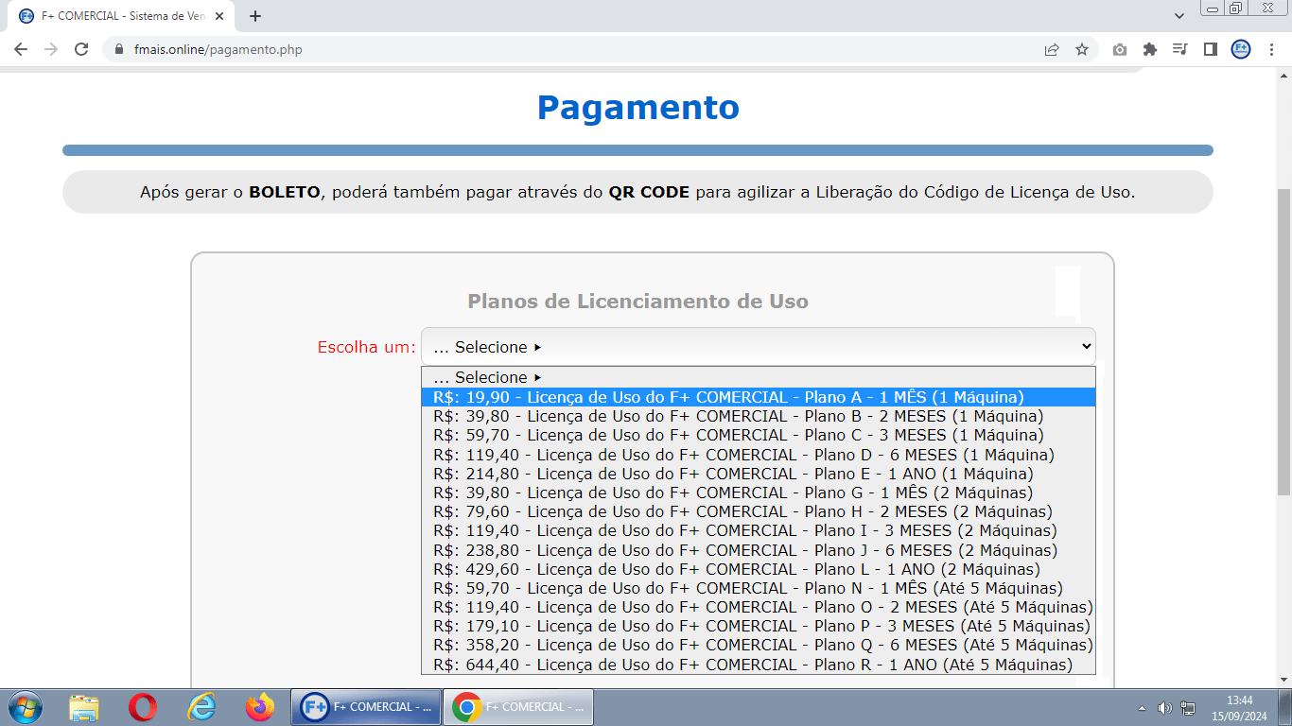Open Windows Explorer from the taskbar
1292x726 pixels.
pos(84,707)
